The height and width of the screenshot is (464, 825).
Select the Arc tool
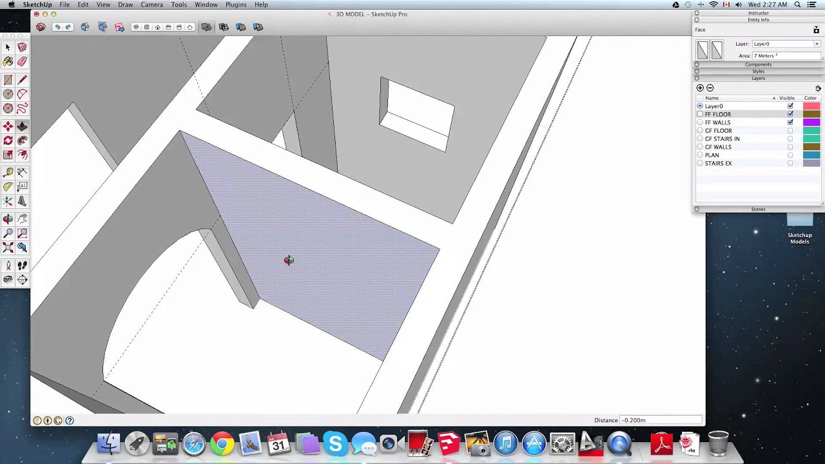(x=22, y=94)
